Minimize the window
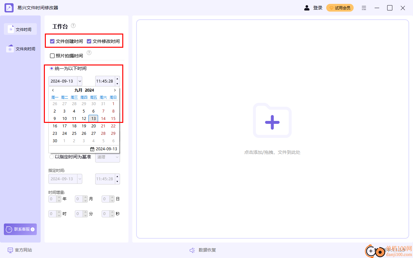 click(x=377, y=8)
